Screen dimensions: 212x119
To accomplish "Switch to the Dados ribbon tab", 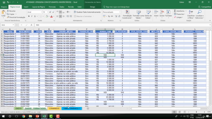I will pos(62,7).
